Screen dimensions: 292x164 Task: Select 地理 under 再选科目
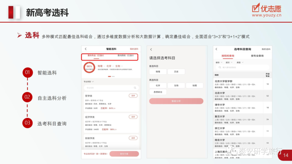coord(195,85)
